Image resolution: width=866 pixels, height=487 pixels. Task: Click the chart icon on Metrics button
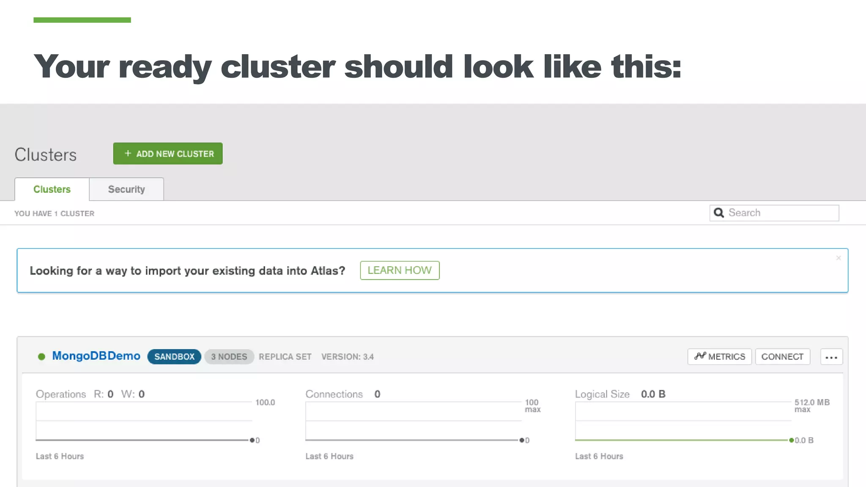700,356
